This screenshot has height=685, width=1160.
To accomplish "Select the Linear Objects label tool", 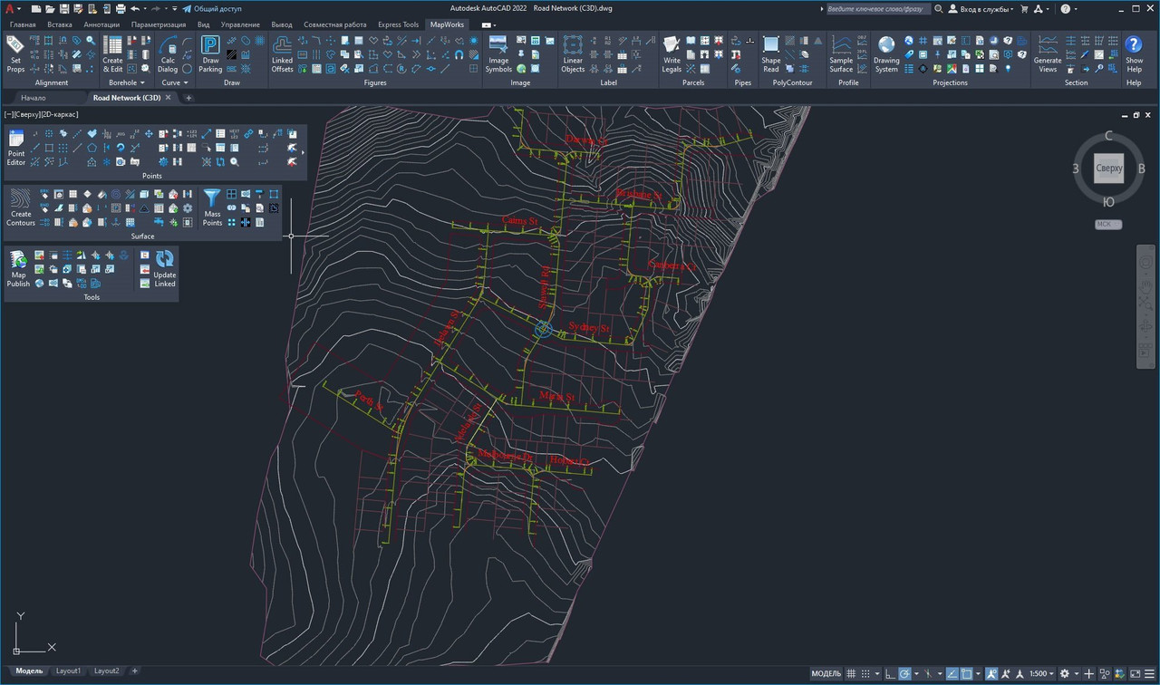I will coord(573,54).
